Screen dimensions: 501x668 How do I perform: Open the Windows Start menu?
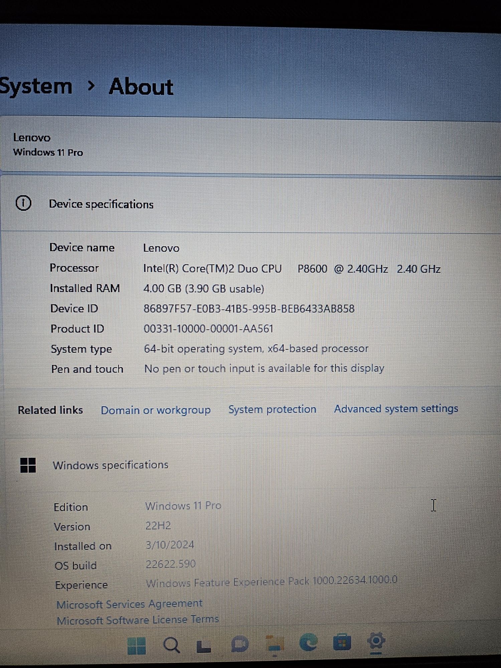point(137,646)
